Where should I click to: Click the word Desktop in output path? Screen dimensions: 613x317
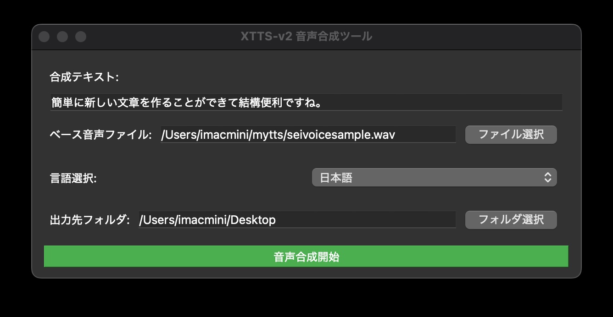tap(253, 220)
